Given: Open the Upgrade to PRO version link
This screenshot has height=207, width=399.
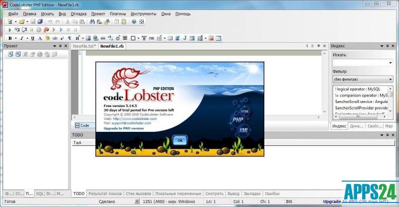Looking at the screenshot, I should coord(124,128).
